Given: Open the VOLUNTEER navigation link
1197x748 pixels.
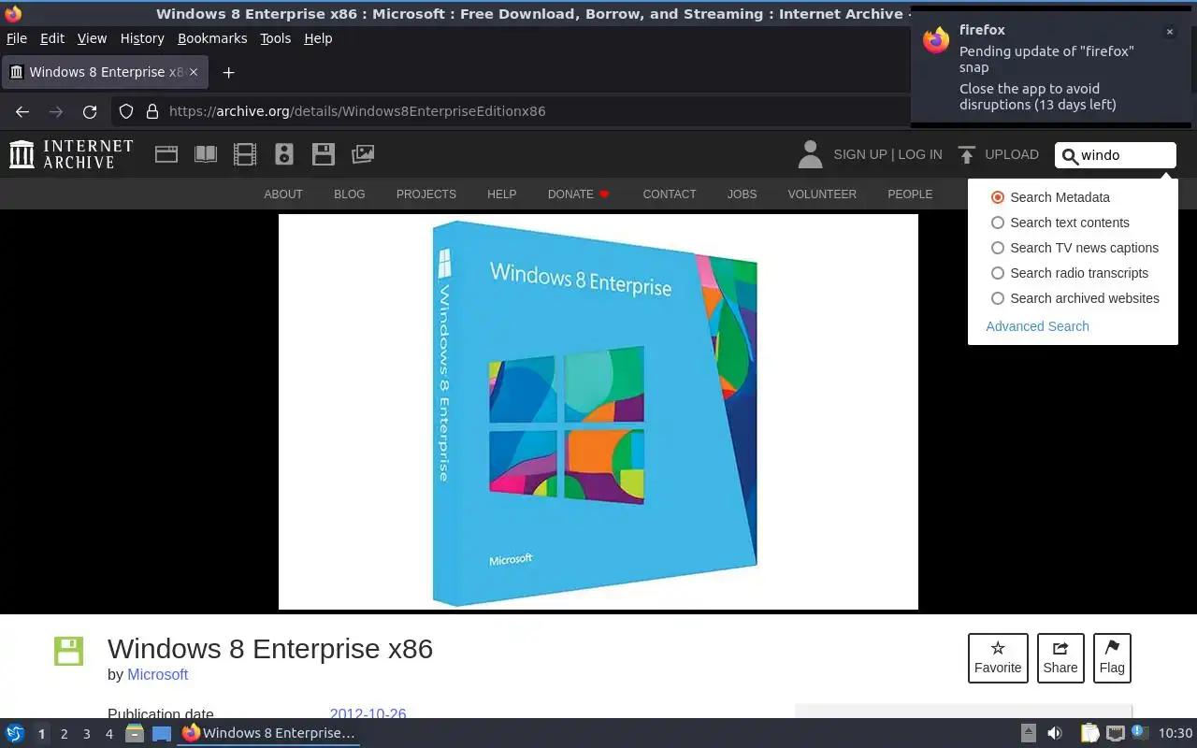Looking at the screenshot, I should click(822, 194).
